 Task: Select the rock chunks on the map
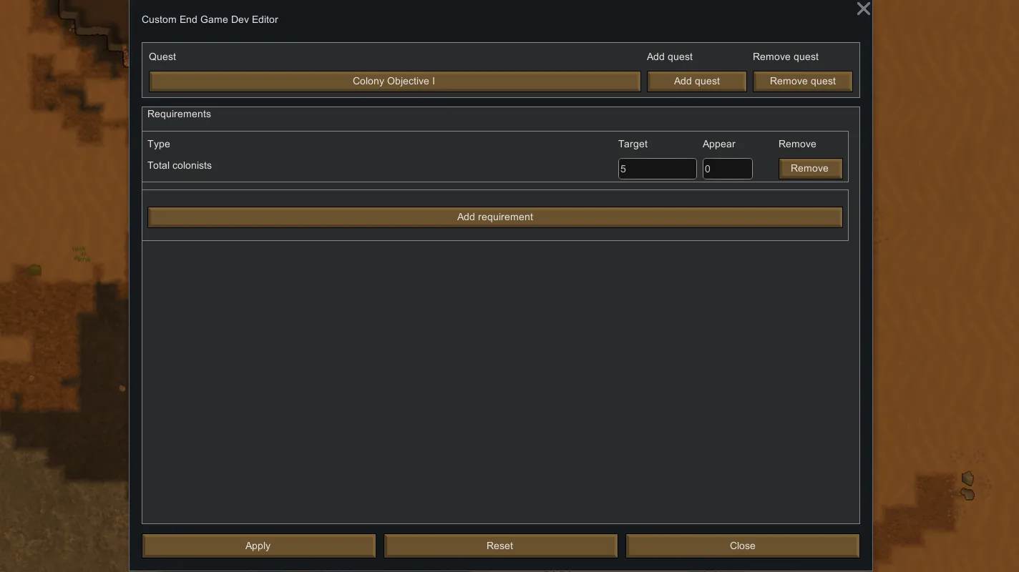click(967, 485)
